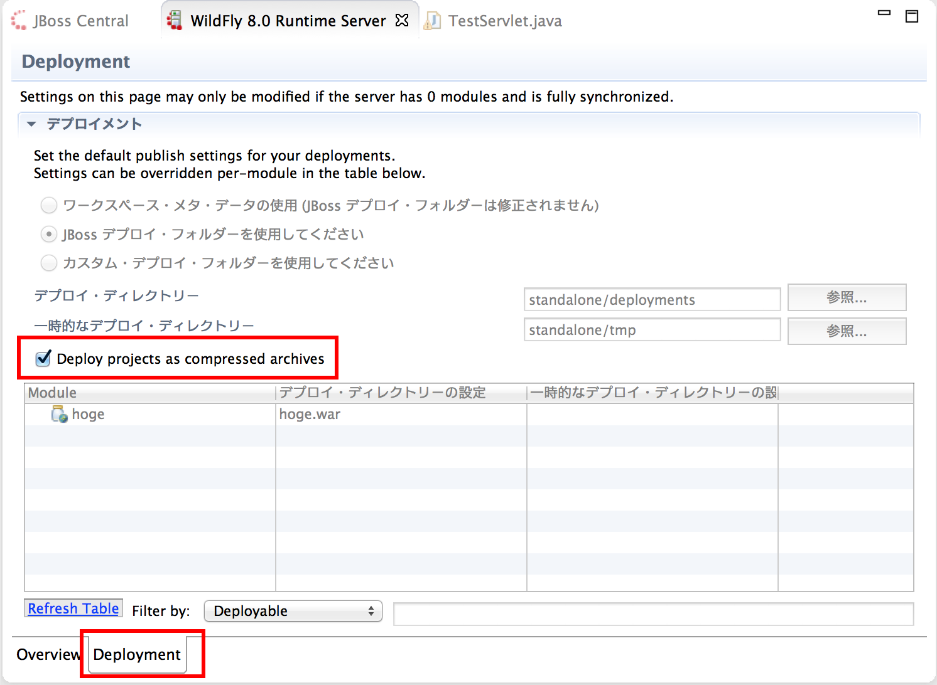The image size is (937, 685).
Task: Switch to the Overview tab
Action: [x=48, y=654]
